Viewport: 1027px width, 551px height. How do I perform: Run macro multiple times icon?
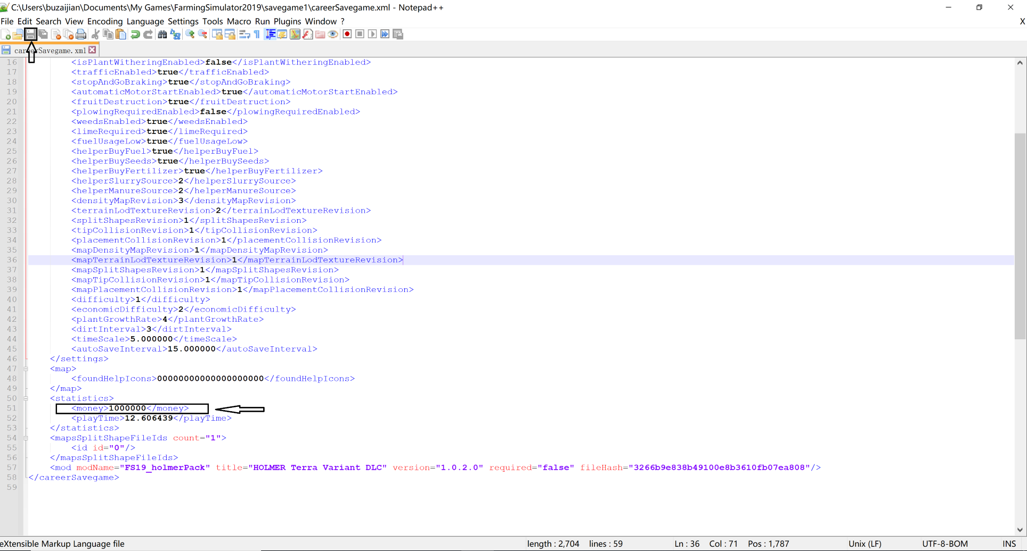(385, 34)
